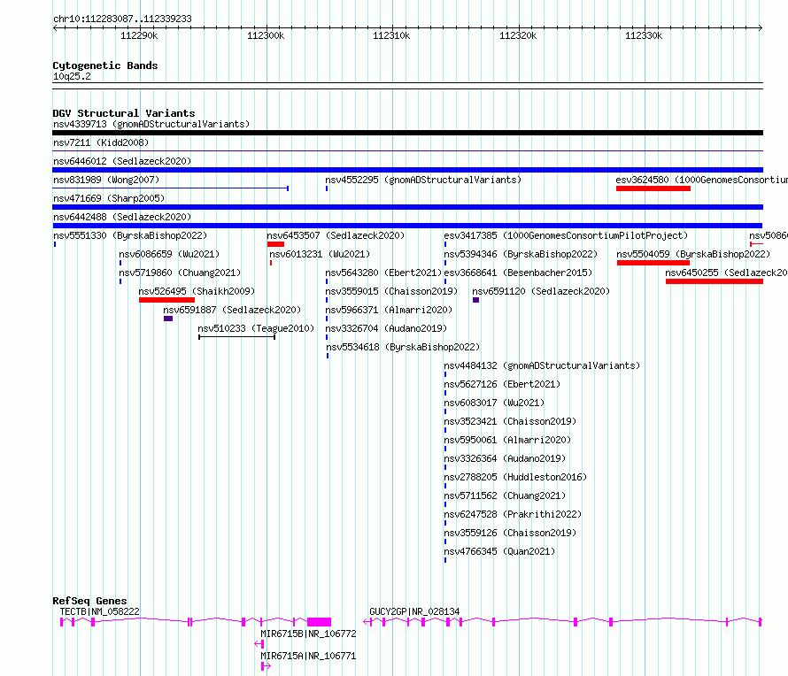The height and width of the screenshot is (676, 788).
Task: Click the nsv6446012 (Sedlazeck2020) label
Action: click(x=122, y=161)
